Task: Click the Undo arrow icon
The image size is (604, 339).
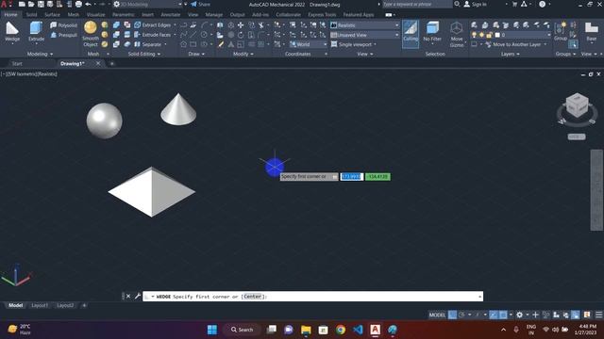Action: coord(88,4)
